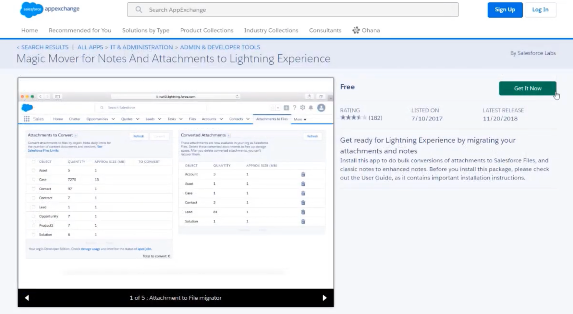
Task: Click the Sign Up button
Action: [x=505, y=10]
